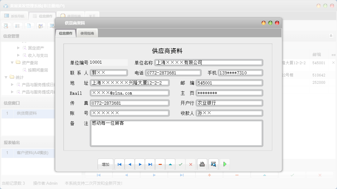Select the 信息操作 tab in supplier dialog
337x189 pixels.
[x=66, y=33]
